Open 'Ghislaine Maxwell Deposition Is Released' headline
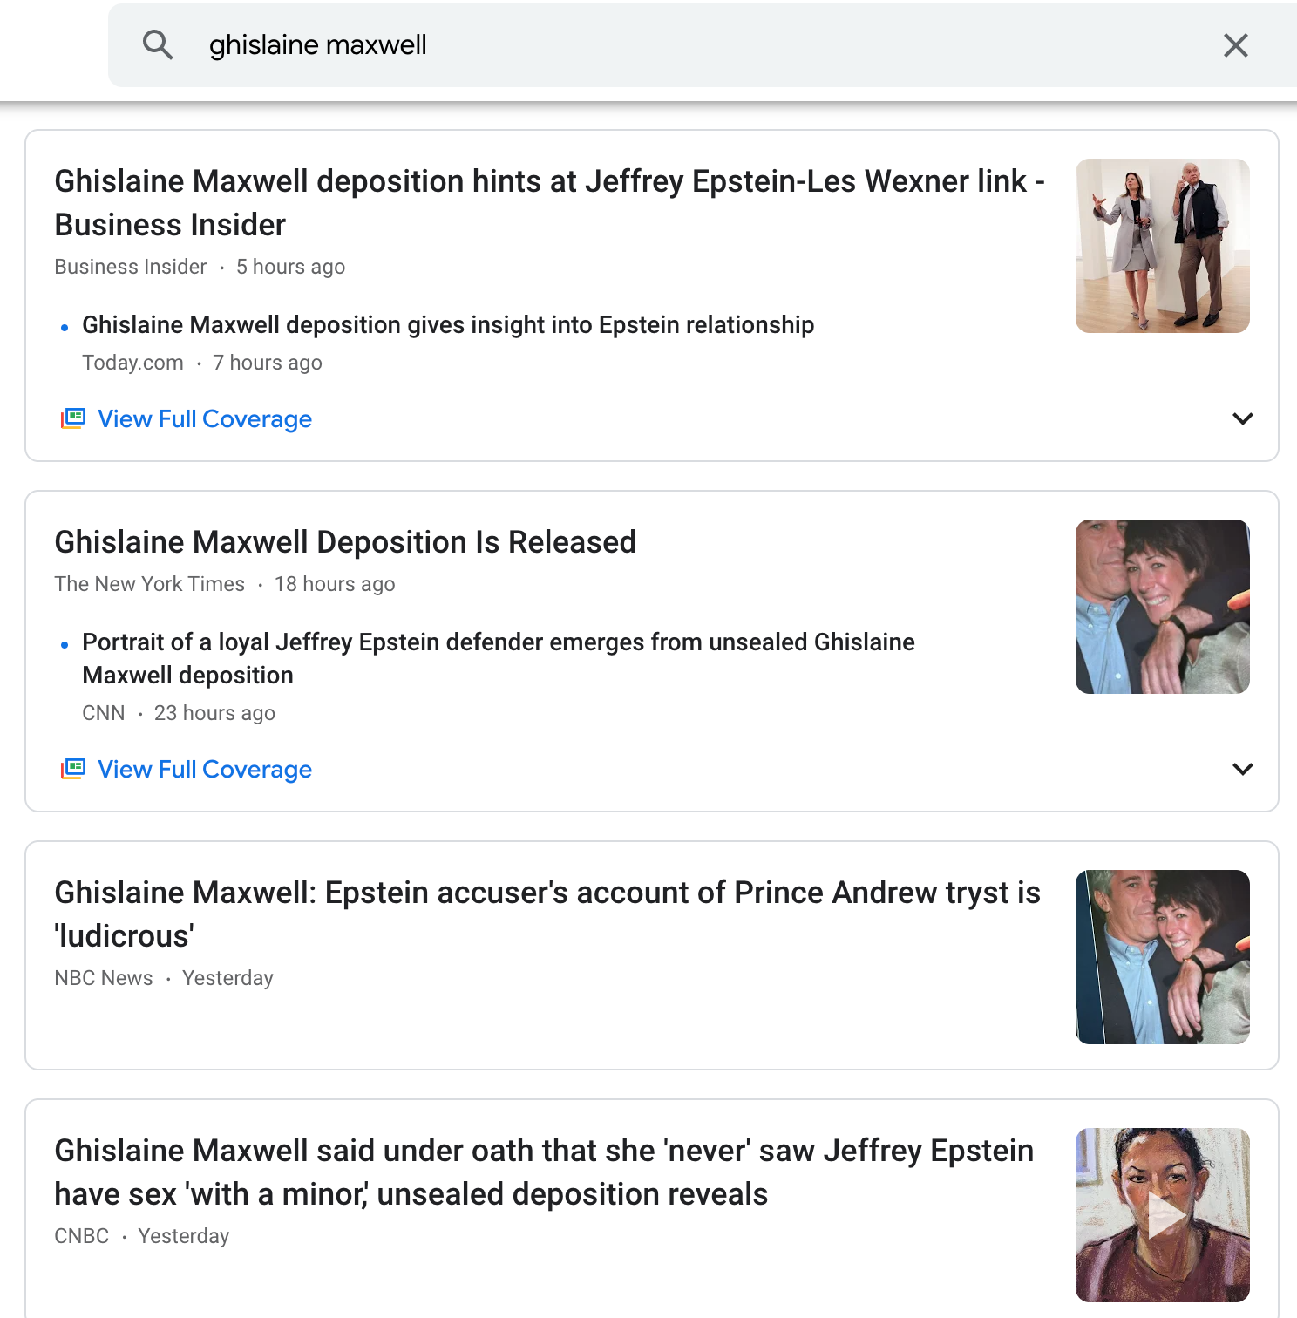This screenshot has width=1297, height=1318. click(345, 542)
